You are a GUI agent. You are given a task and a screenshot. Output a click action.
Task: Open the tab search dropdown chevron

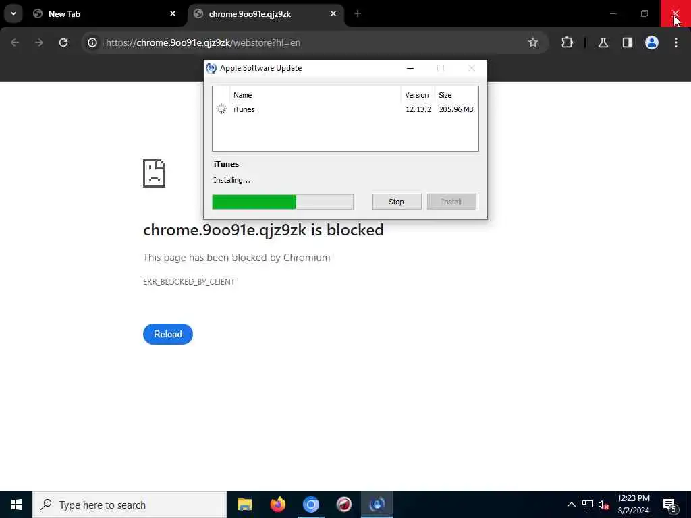[13, 13]
